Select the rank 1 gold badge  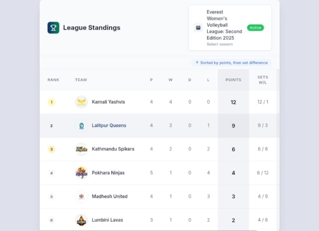pyautogui.click(x=51, y=102)
